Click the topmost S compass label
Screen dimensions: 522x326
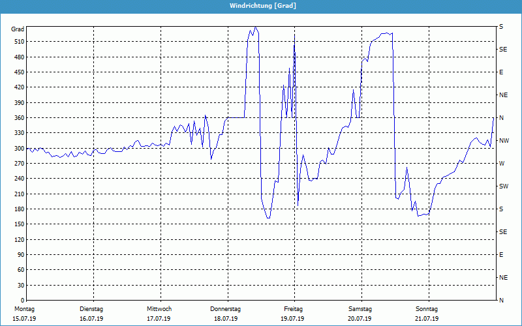click(501, 27)
